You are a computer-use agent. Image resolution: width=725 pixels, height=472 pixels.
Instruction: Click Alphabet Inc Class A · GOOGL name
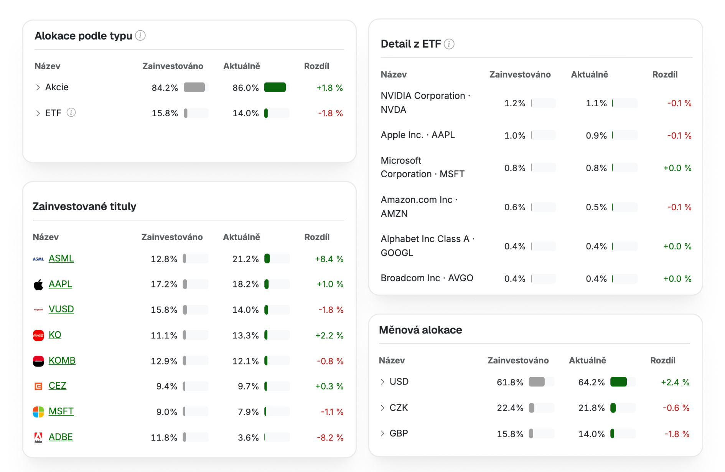(x=427, y=246)
